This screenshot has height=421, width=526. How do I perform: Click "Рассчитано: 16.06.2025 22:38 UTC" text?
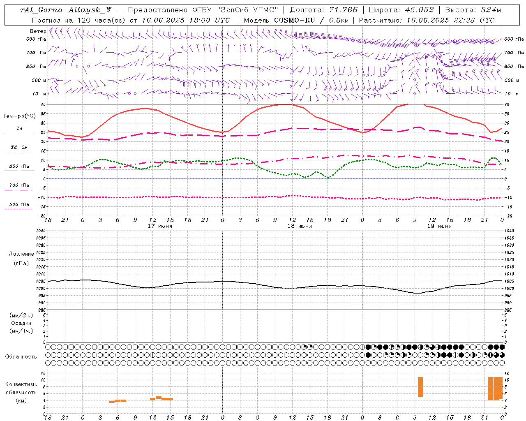[x=427, y=20]
